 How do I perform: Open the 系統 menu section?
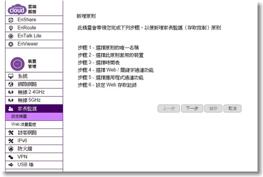tap(34, 76)
